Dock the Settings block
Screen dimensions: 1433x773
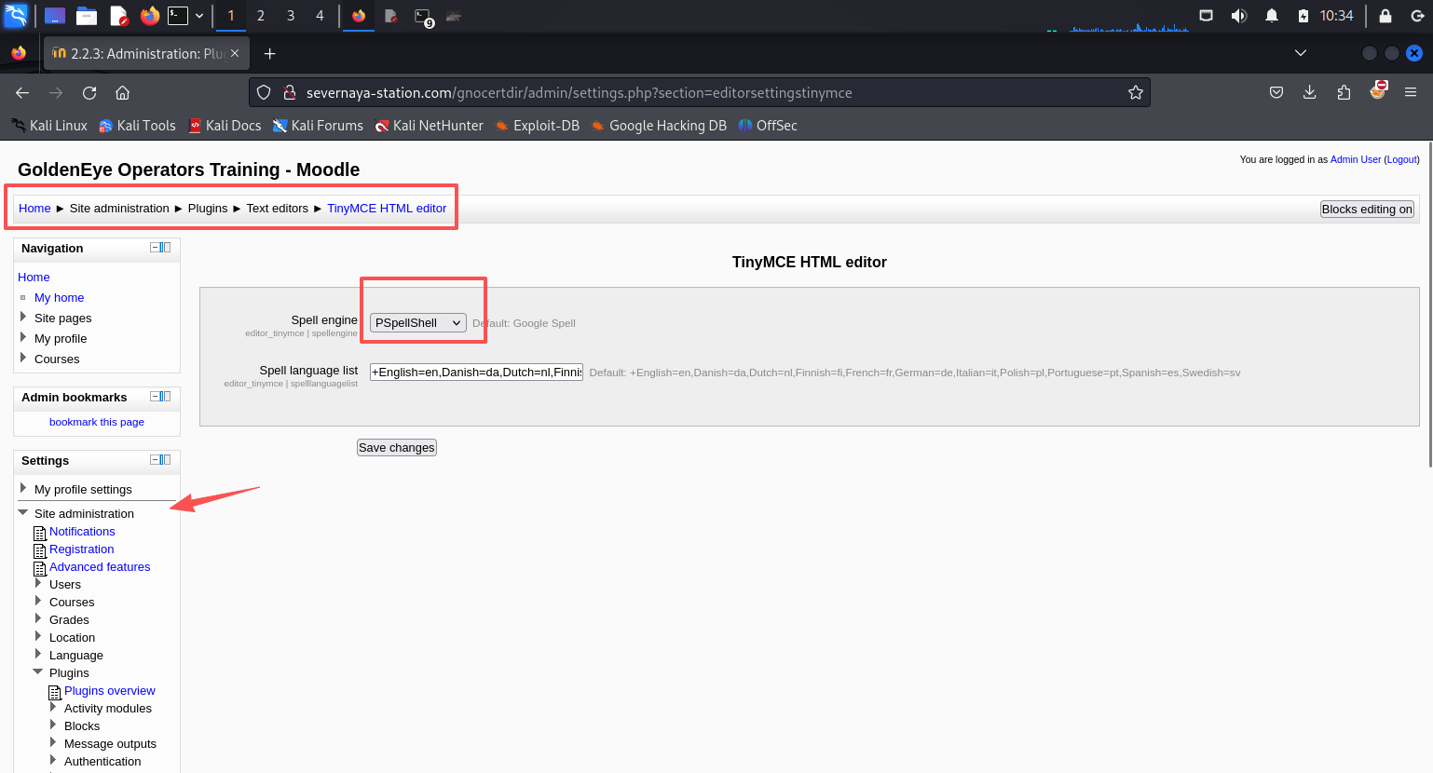pyautogui.click(x=166, y=460)
